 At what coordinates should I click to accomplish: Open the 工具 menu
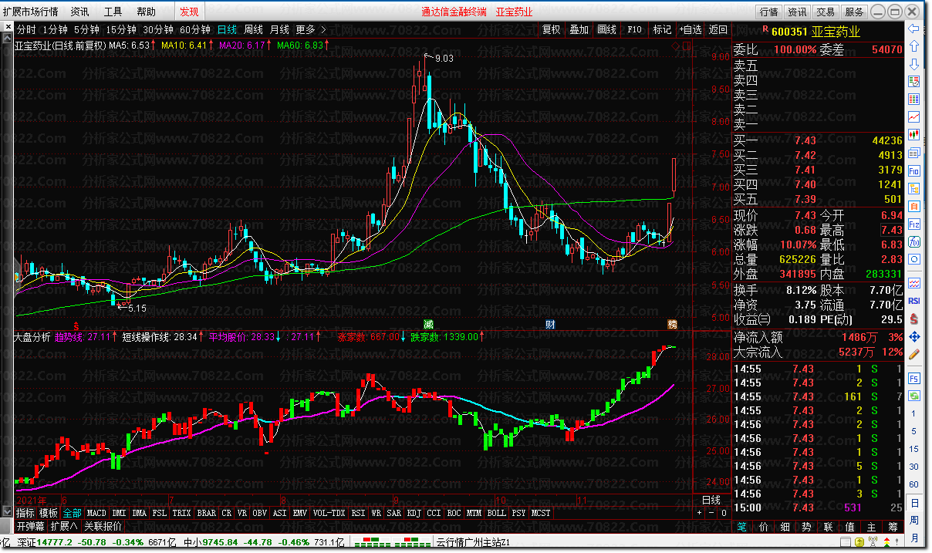113,12
